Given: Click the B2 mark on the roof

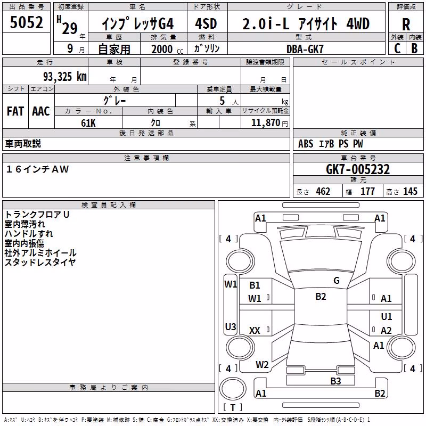Looking at the screenshot, I should [x=321, y=297].
